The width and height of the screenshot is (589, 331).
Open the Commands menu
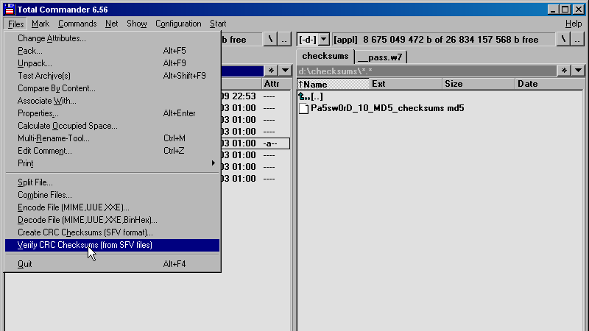coord(77,24)
